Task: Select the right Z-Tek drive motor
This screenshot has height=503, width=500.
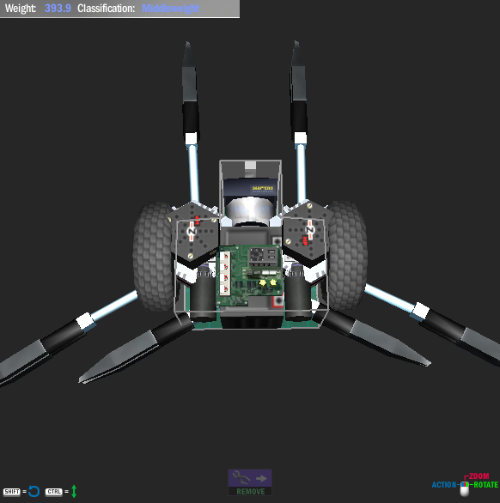Action: point(307,232)
